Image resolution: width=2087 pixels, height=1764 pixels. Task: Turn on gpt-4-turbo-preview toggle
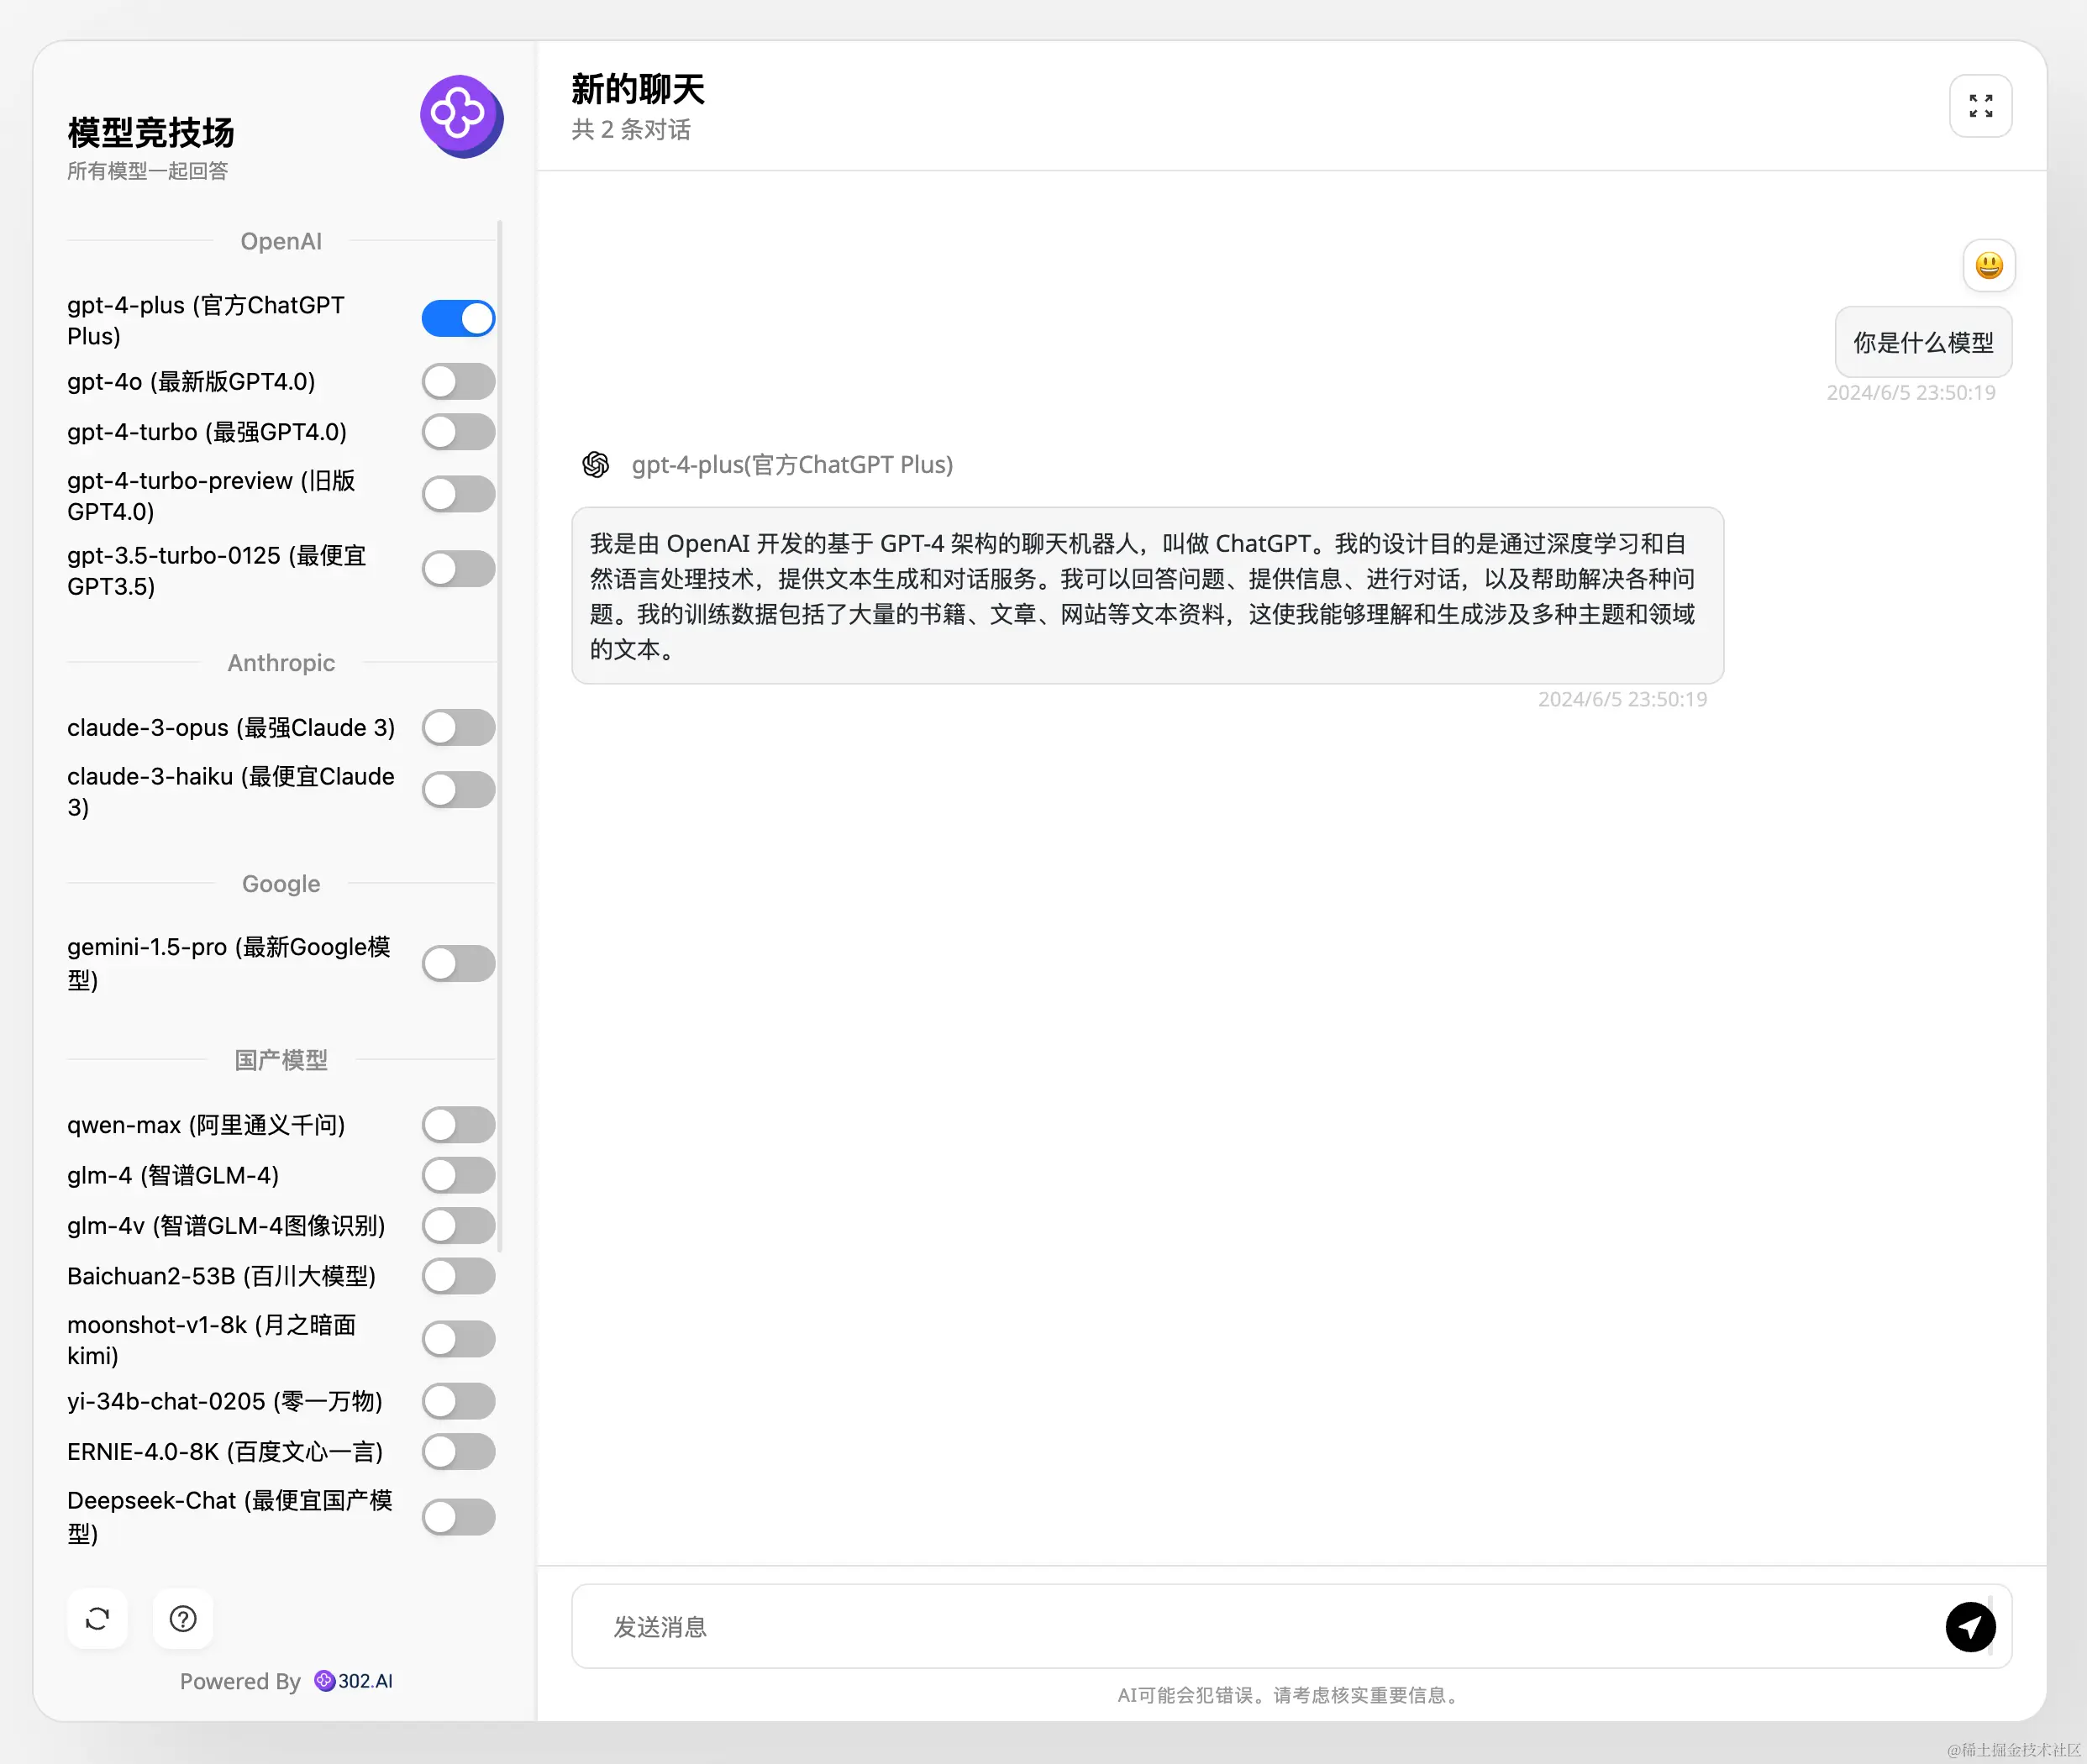(458, 494)
